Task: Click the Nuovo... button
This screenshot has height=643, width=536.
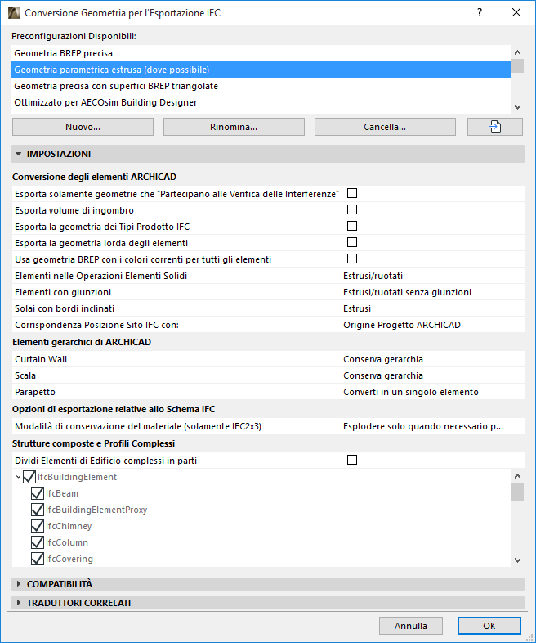Action: click(83, 127)
